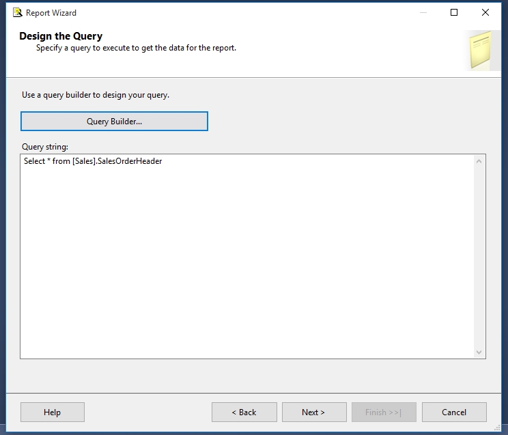Go back with the Back button
This screenshot has height=435, width=508.
(244, 412)
